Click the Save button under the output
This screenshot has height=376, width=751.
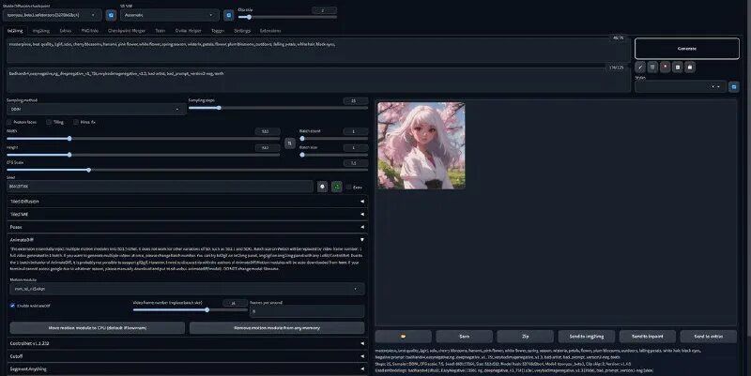click(x=464, y=337)
